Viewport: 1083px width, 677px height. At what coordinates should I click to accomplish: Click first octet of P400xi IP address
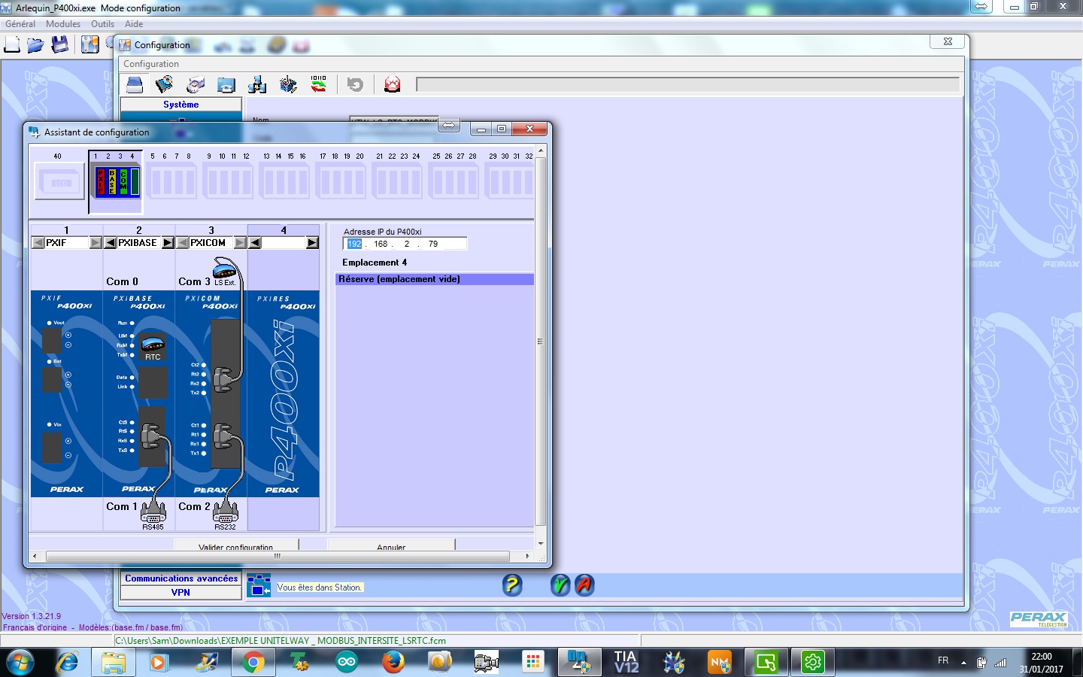point(354,244)
